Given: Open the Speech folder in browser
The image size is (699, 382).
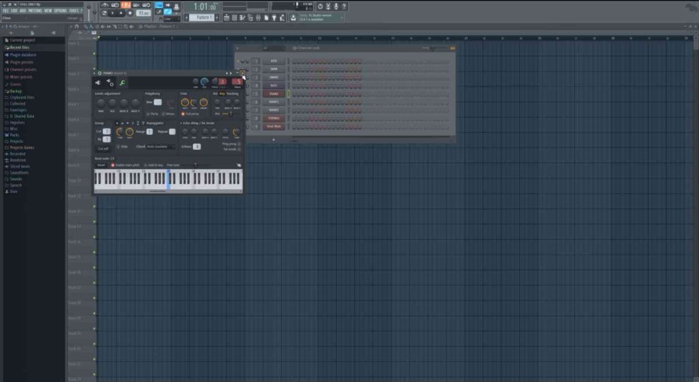Looking at the screenshot, I should pyautogui.click(x=16, y=186).
